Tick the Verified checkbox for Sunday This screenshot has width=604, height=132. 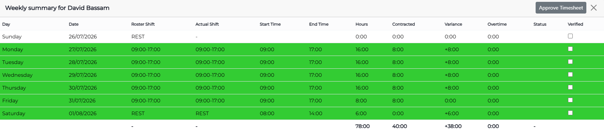(570, 36)
